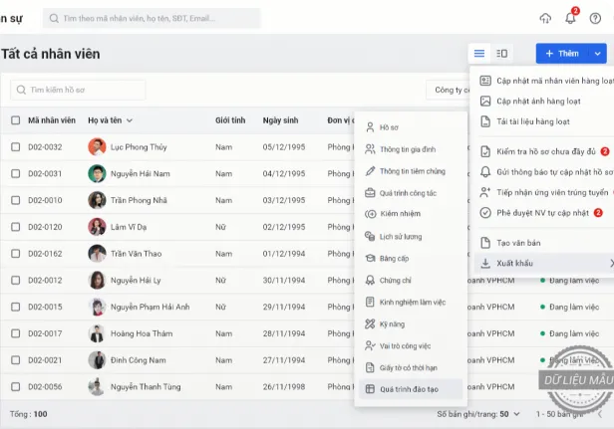
Task: Click the cloud upload icon in header
Action: (x=545, y=18)
